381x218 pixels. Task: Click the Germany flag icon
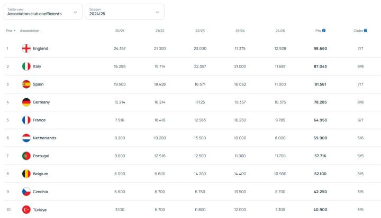(26, 102)
